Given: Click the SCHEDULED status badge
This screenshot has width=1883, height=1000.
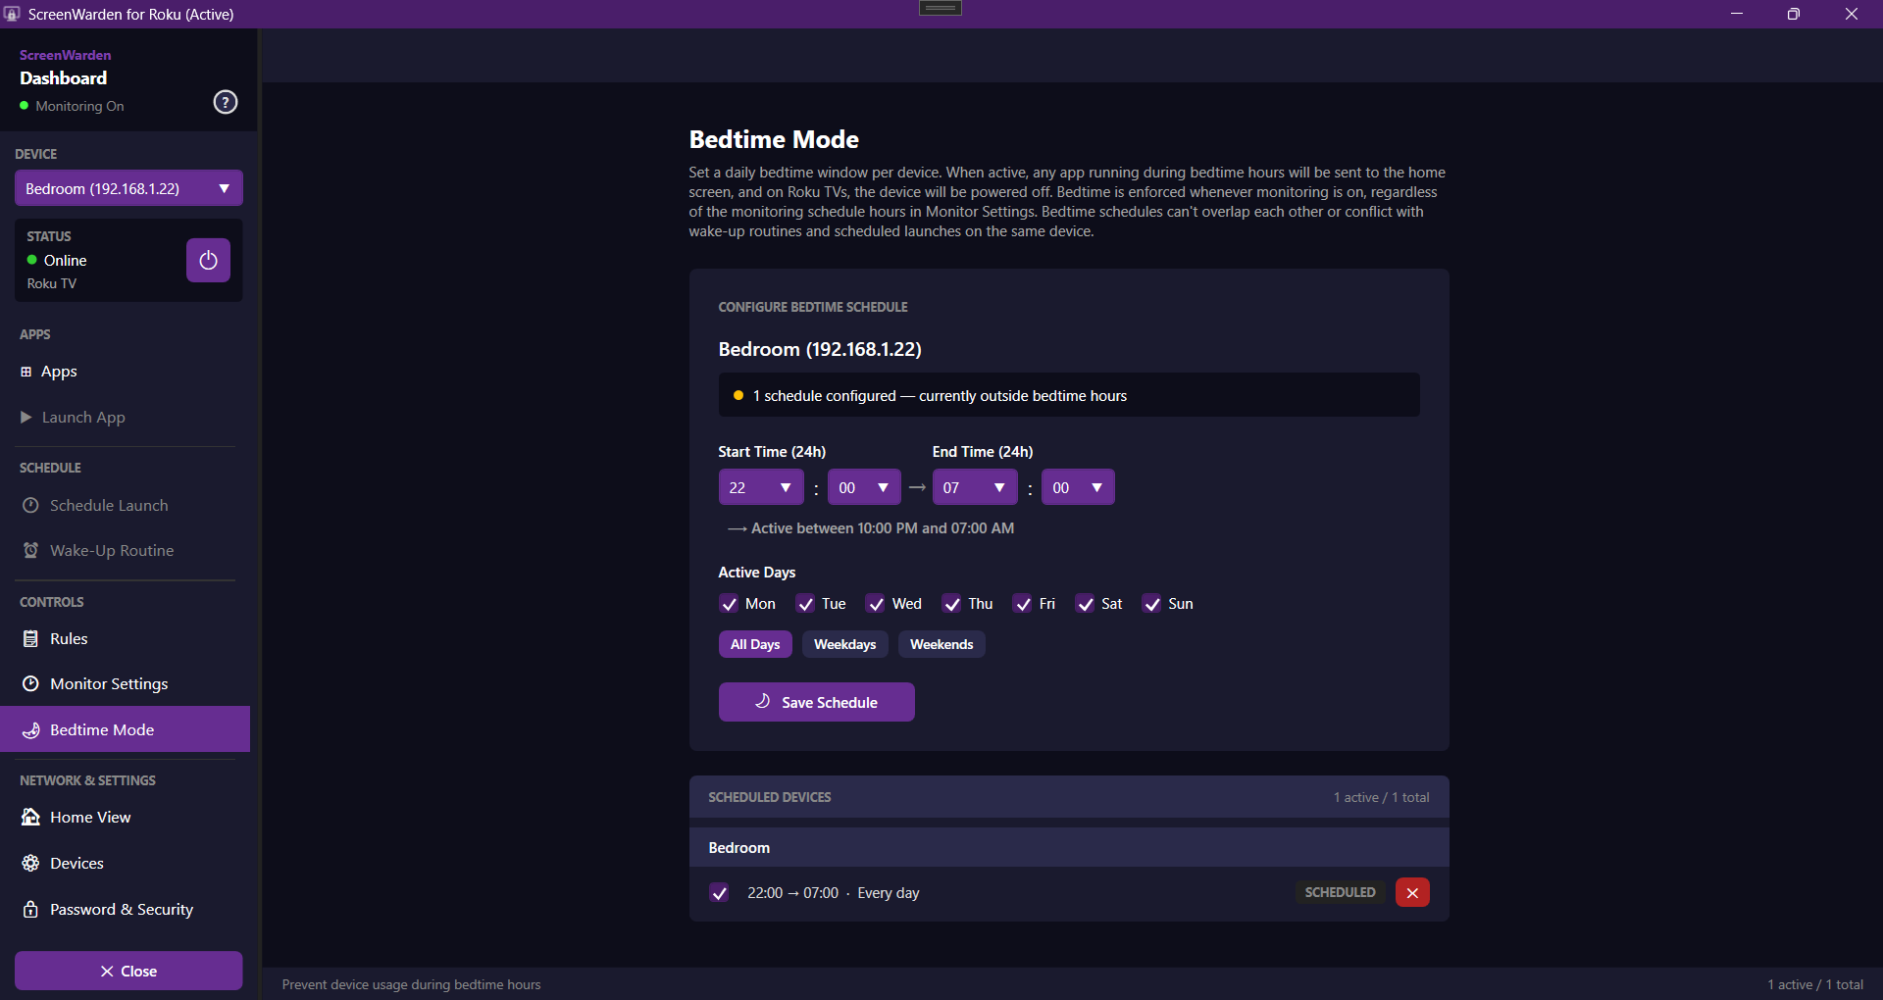Looking at the screenshot, I should (x=1340, y=892).
